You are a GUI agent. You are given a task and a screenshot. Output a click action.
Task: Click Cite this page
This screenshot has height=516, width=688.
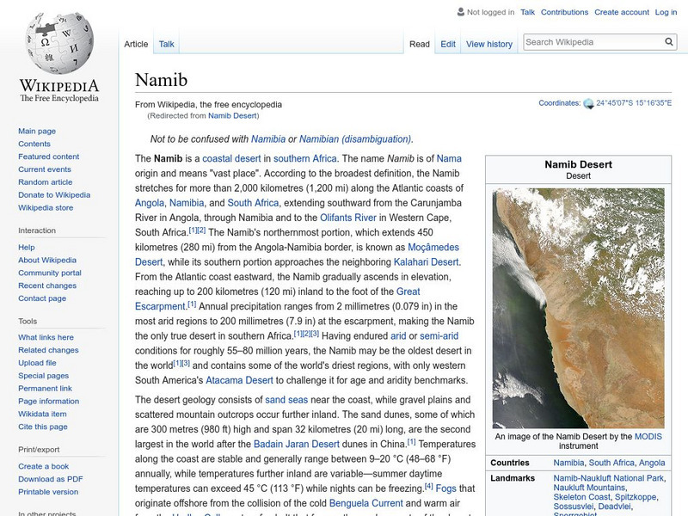[x=42, y=426]
